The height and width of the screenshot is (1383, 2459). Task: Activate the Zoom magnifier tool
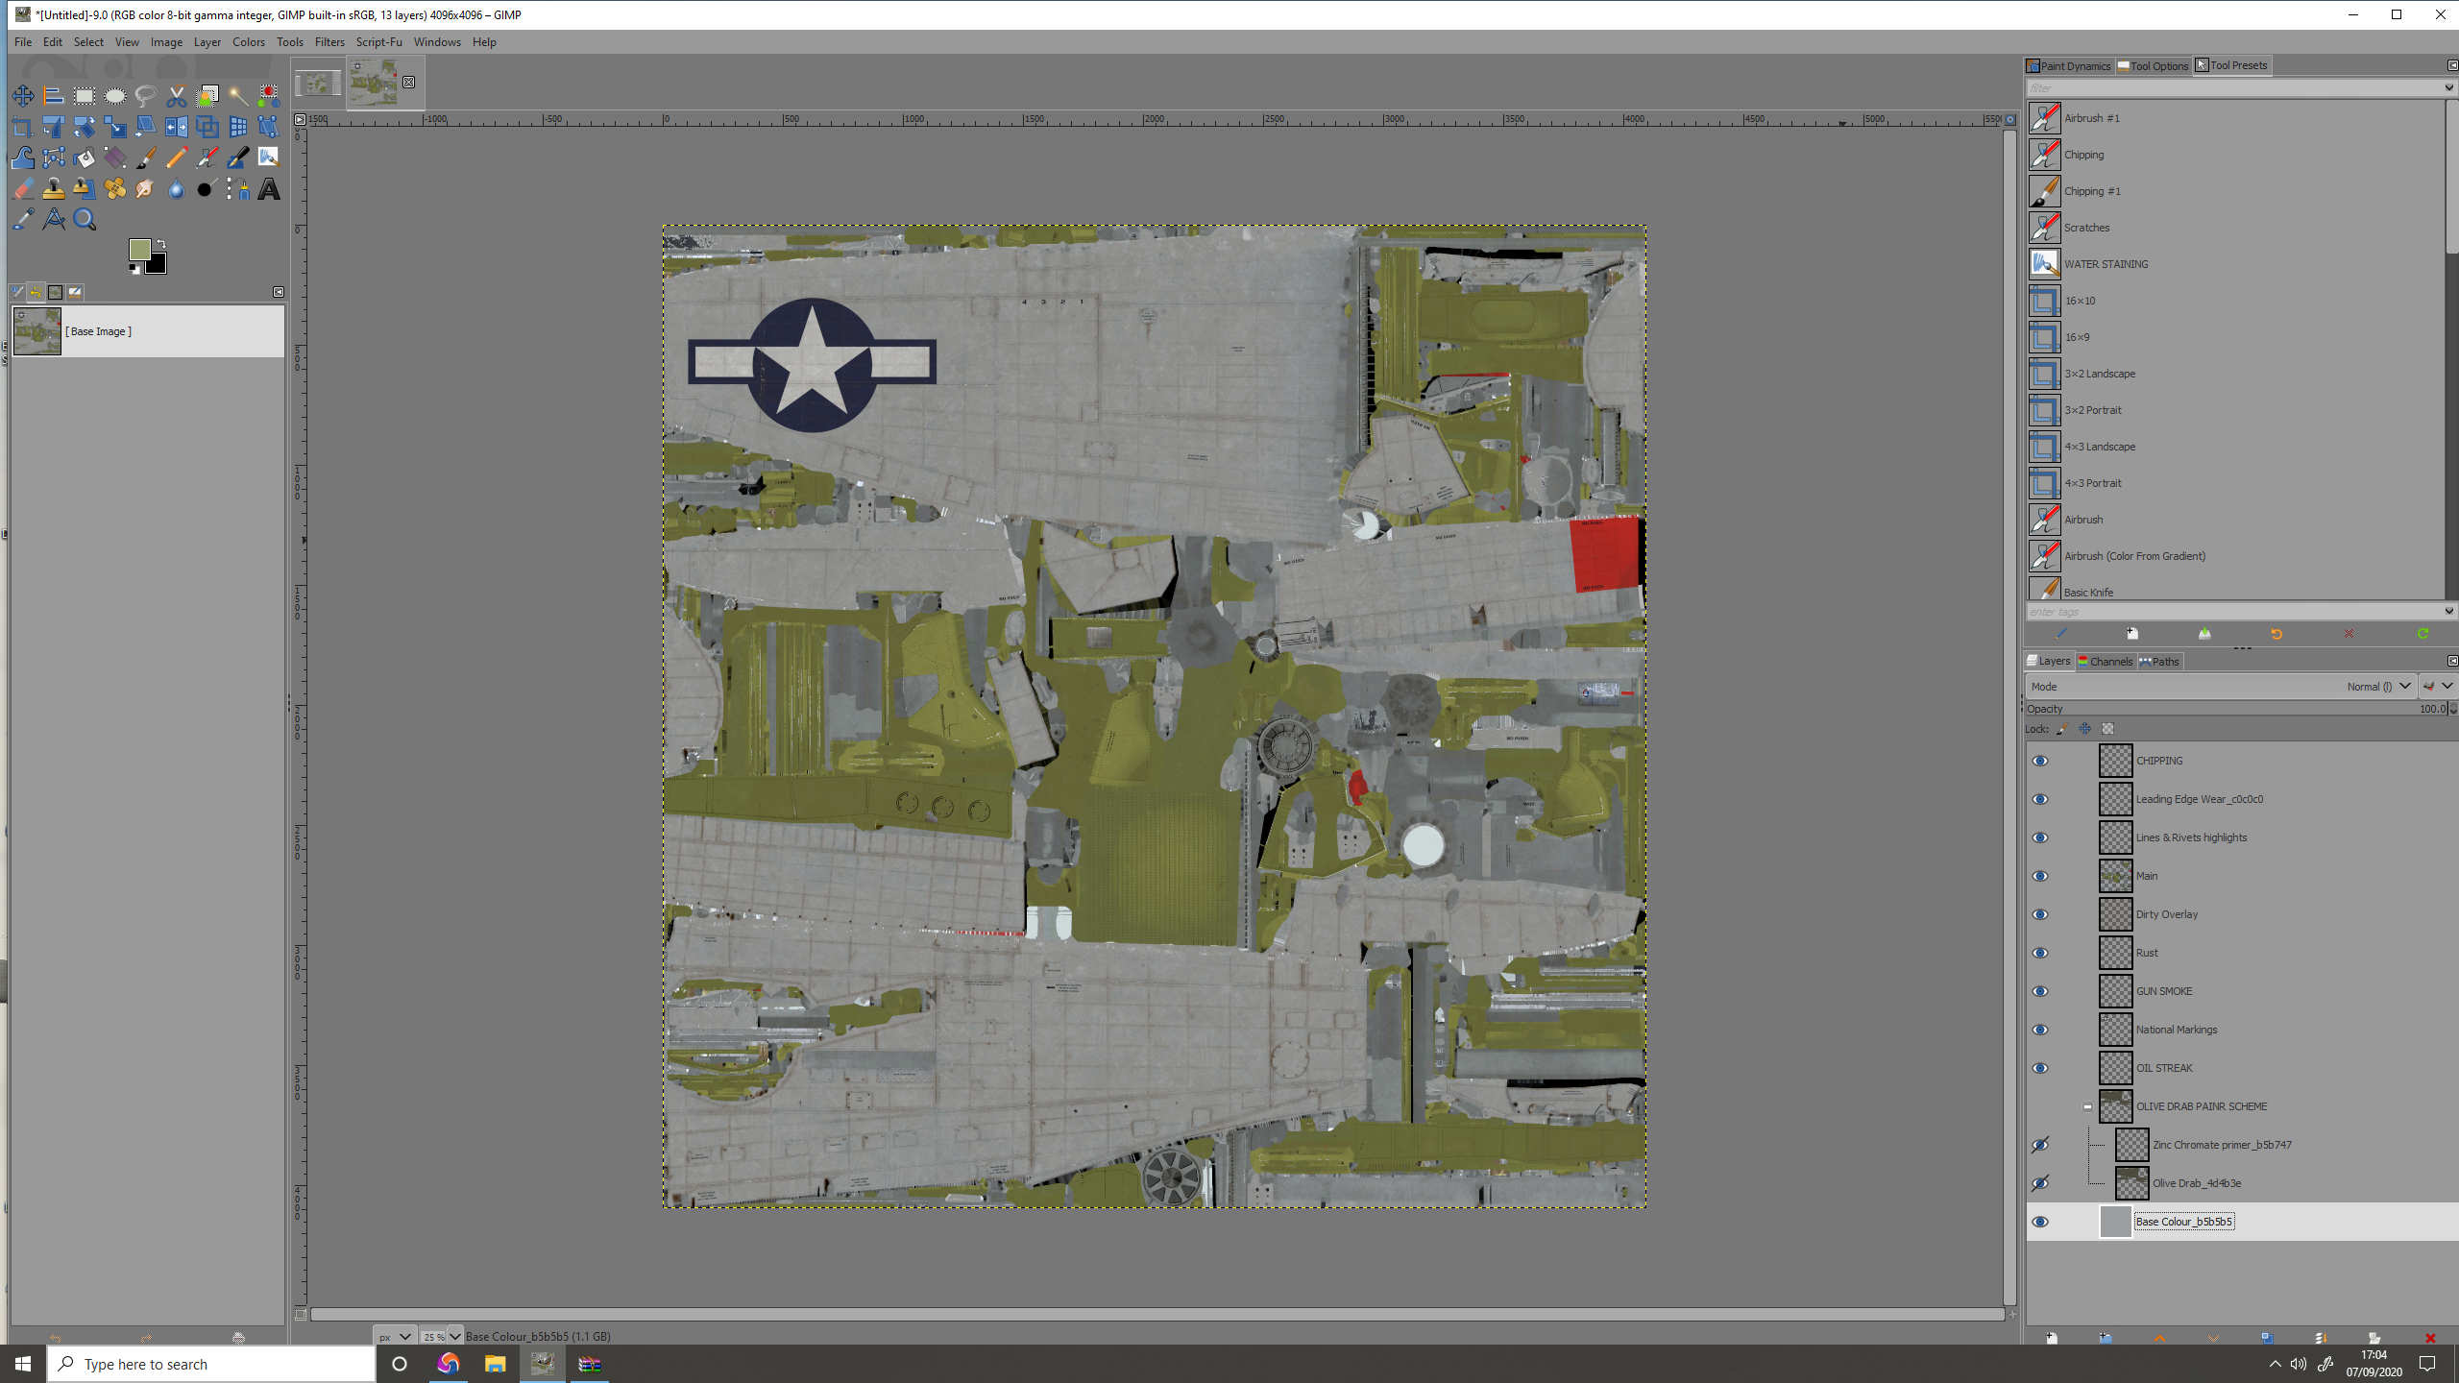click(x=85, y=220)
